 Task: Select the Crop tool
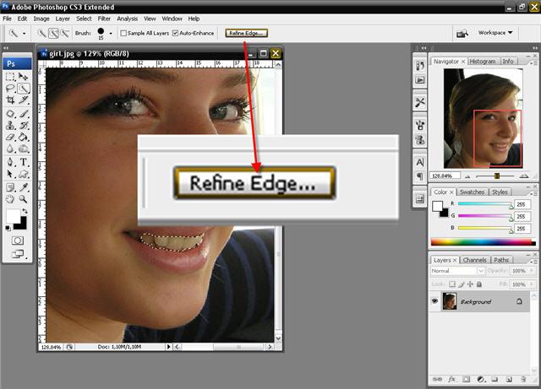(10, 100)
